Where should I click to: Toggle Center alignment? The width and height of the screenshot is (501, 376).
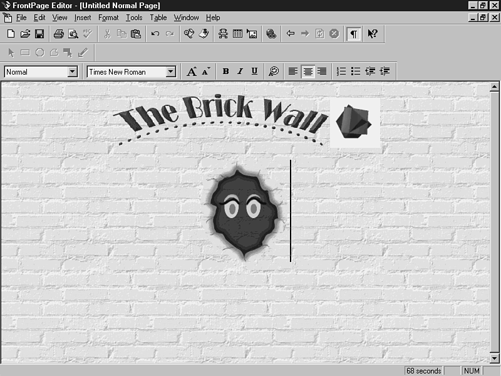click(307, 71)
